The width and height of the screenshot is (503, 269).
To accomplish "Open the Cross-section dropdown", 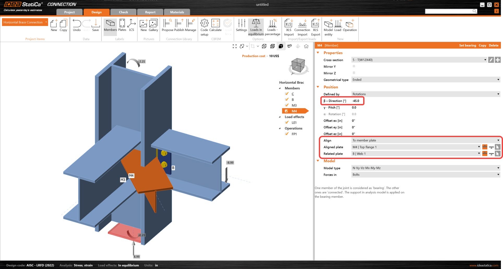I will 485,60.
